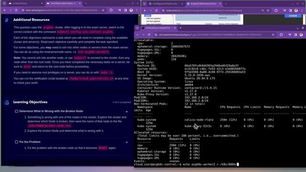Open side panel icon in Kubernetes docs window
This screenshot has width=306, height=172.
coord(290,11)
